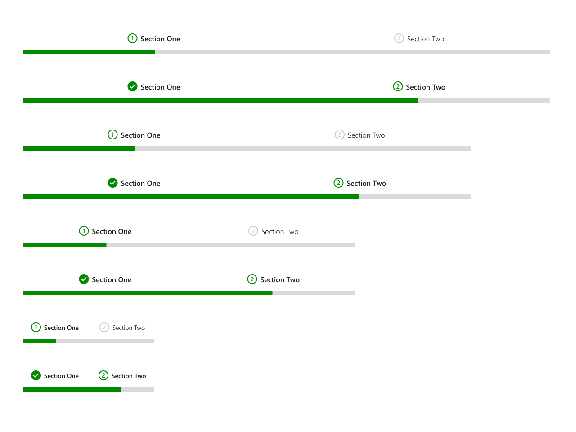Choose the bold "Section Two" label in the sixth row
576x432 pixels.
click(279, 280)
